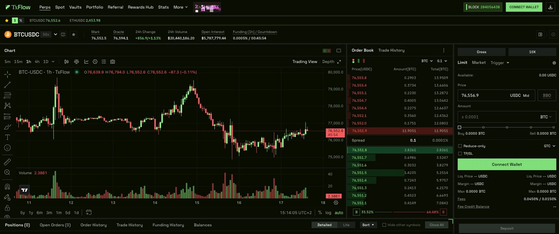
Task: Click CONNECT WALLET in the header
Action: pyautogui.click(x=524, y=7)
